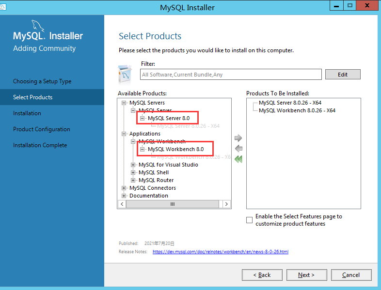
Task: Minimize the MySQL Installer window
Action: click(336, 6)
